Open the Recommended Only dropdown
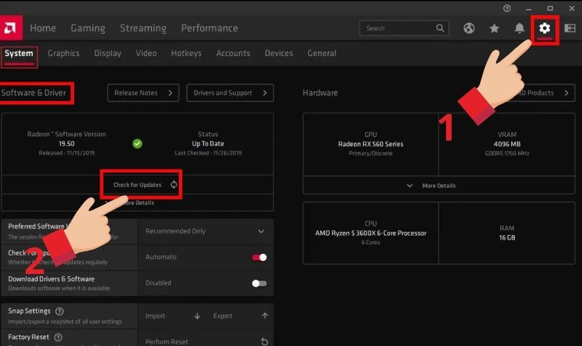This screenshot has height=346, width=582. (x=205, y=231)
